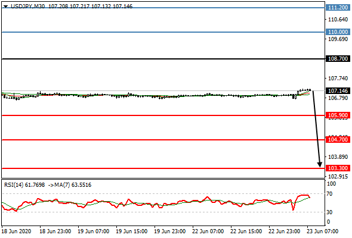
Task: Click the RSI 30 level scale mark
Action: pos(329,212)
